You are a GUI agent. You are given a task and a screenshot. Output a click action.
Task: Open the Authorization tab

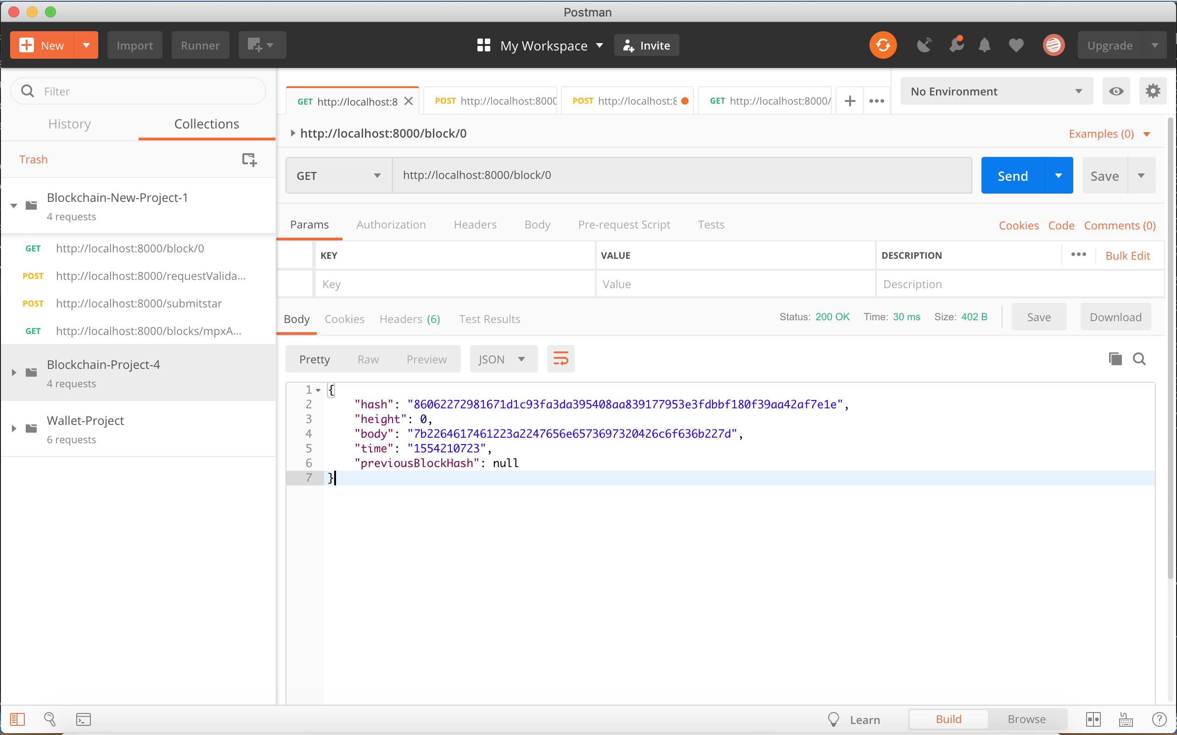[x=391, y=225]
